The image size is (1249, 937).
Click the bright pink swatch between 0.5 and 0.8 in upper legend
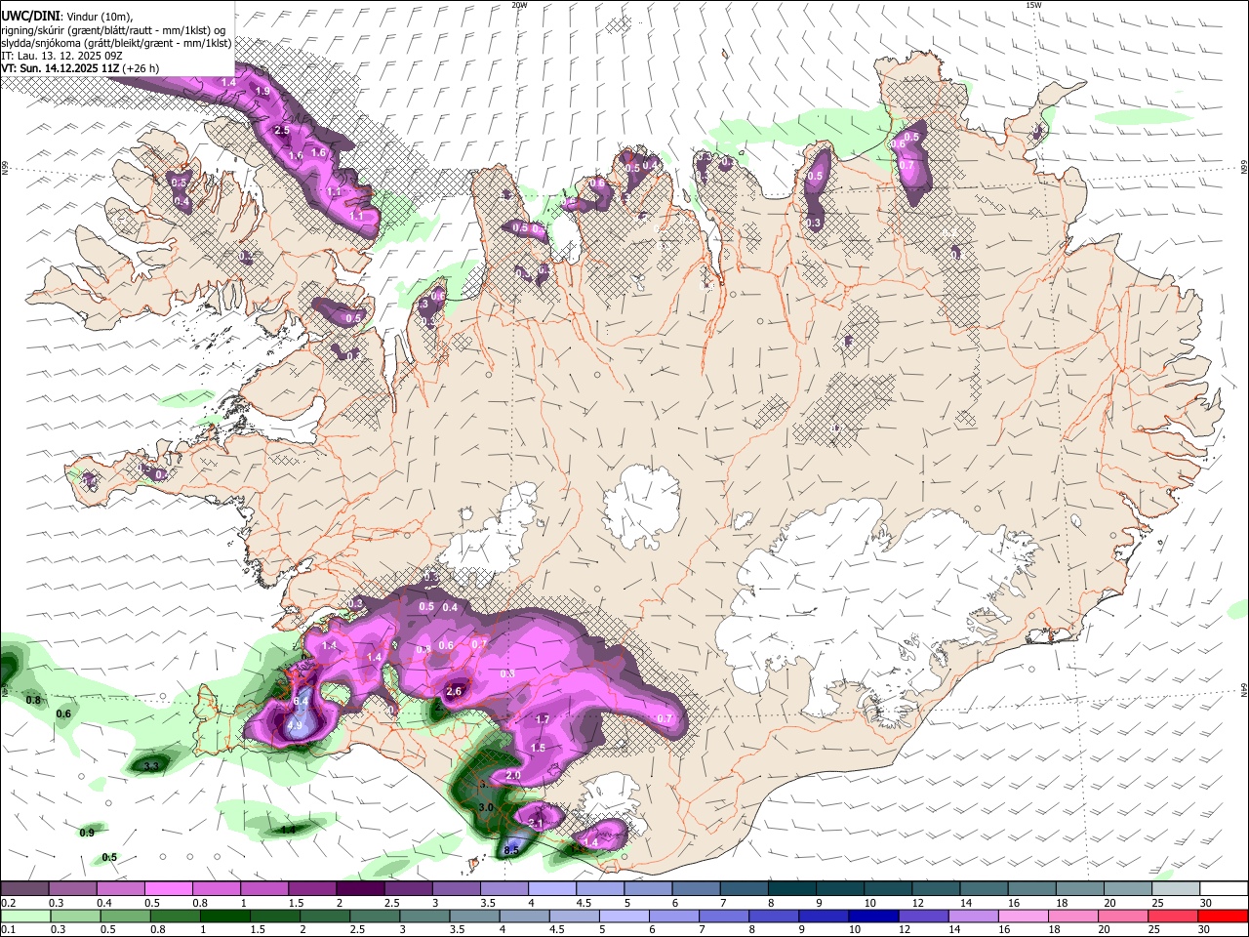168,889
